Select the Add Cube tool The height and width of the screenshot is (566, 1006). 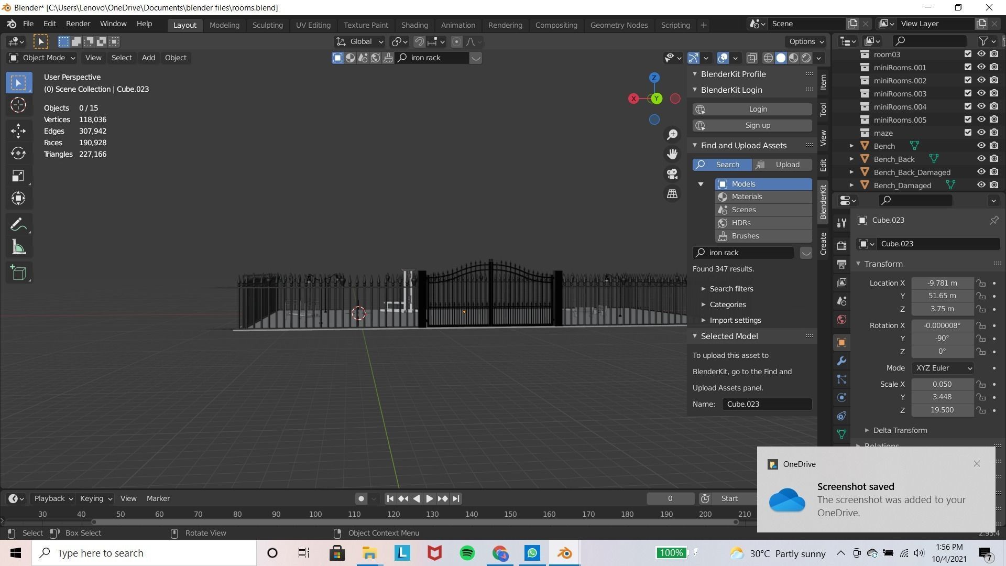pyautogui.click(x=18, y=273)
